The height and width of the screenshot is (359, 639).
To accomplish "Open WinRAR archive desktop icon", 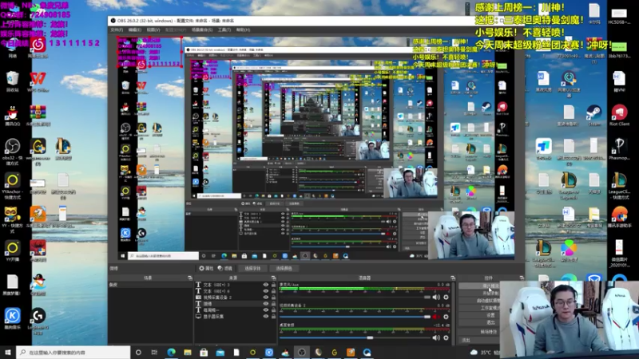I will click(38, 115).
